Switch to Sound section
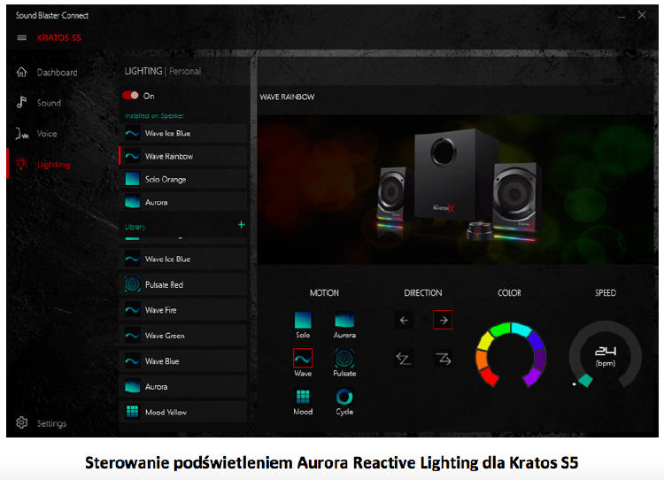This screenshot has width=664, height=480. click(x=49, y=103)
